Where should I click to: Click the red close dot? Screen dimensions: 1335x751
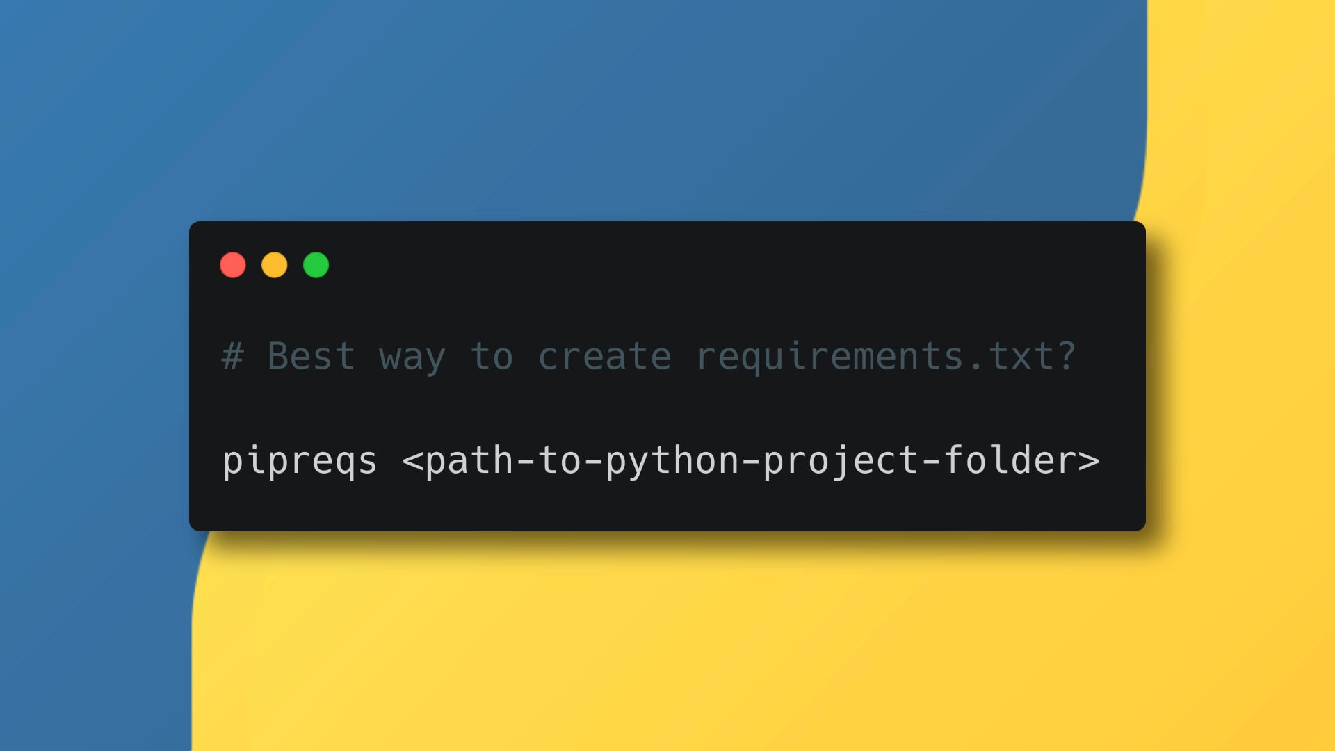click(x=233, y=265)
